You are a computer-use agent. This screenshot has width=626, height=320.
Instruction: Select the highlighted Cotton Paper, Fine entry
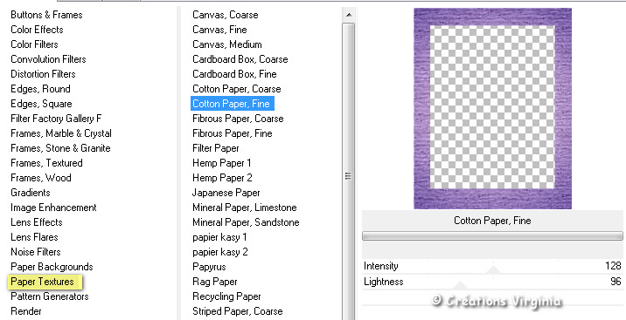233,104
